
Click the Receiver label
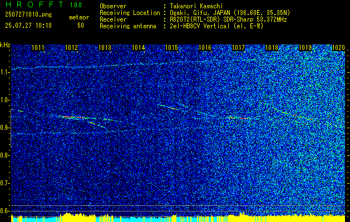click(113, 19)
